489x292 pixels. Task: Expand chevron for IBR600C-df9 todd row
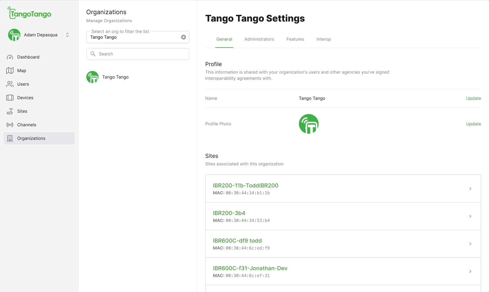pyautogui.click(x=470, y=244)
